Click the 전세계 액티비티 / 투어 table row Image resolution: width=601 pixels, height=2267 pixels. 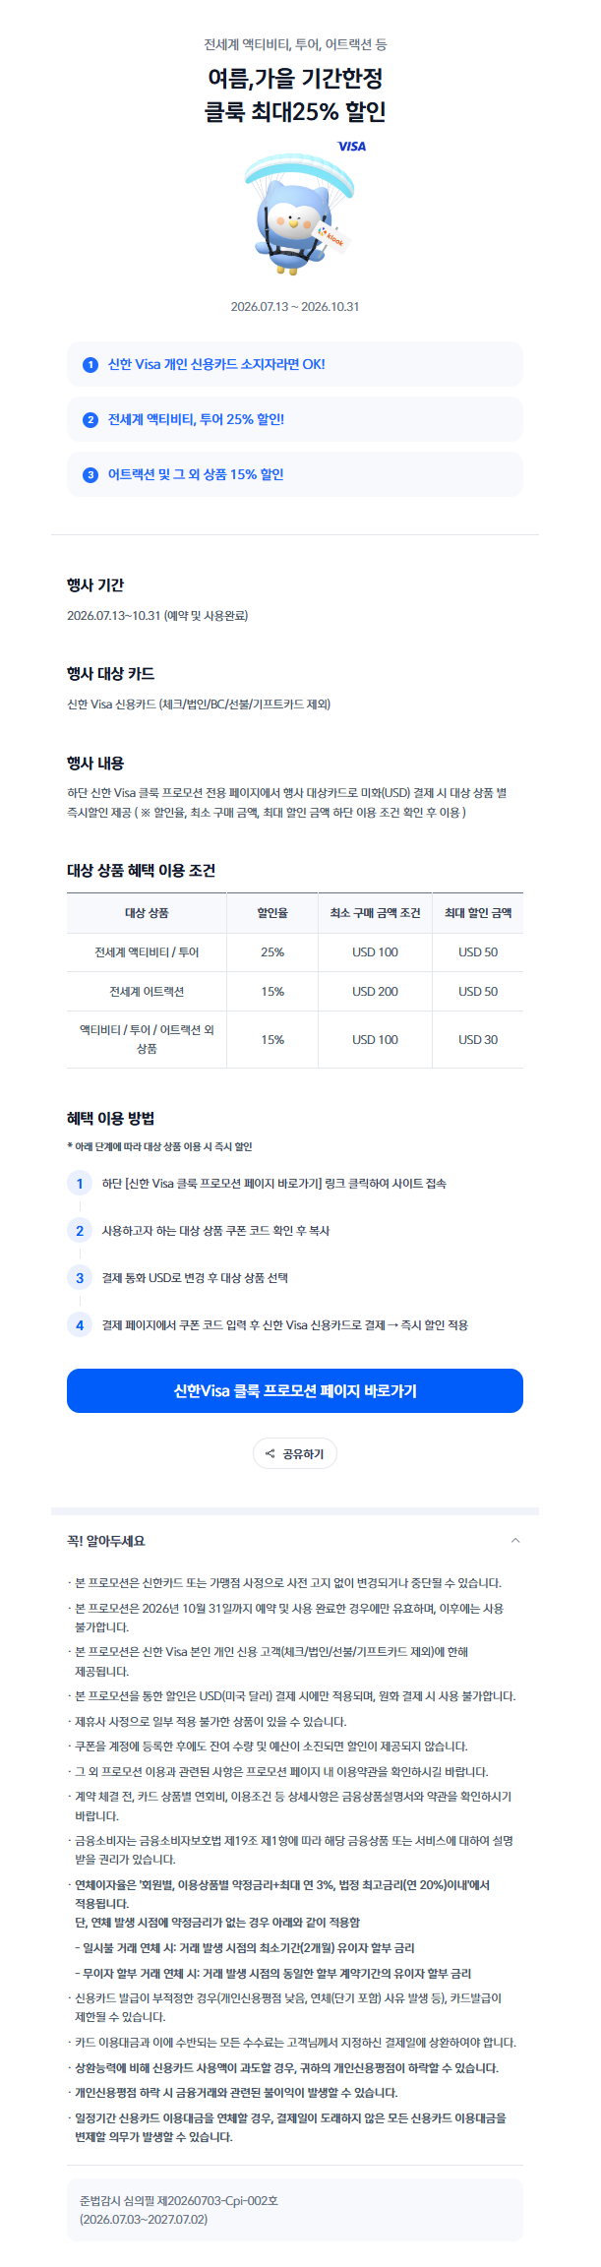[295, 952]
